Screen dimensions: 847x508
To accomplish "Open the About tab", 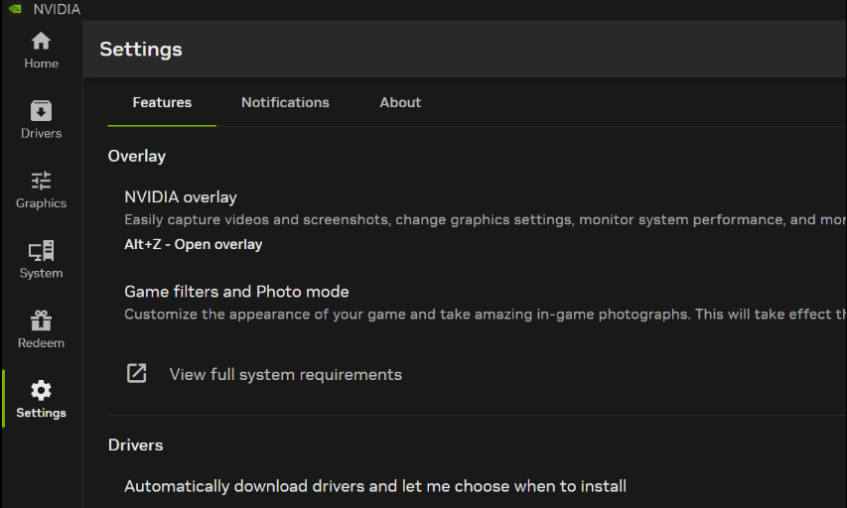I will coord(400,102).
